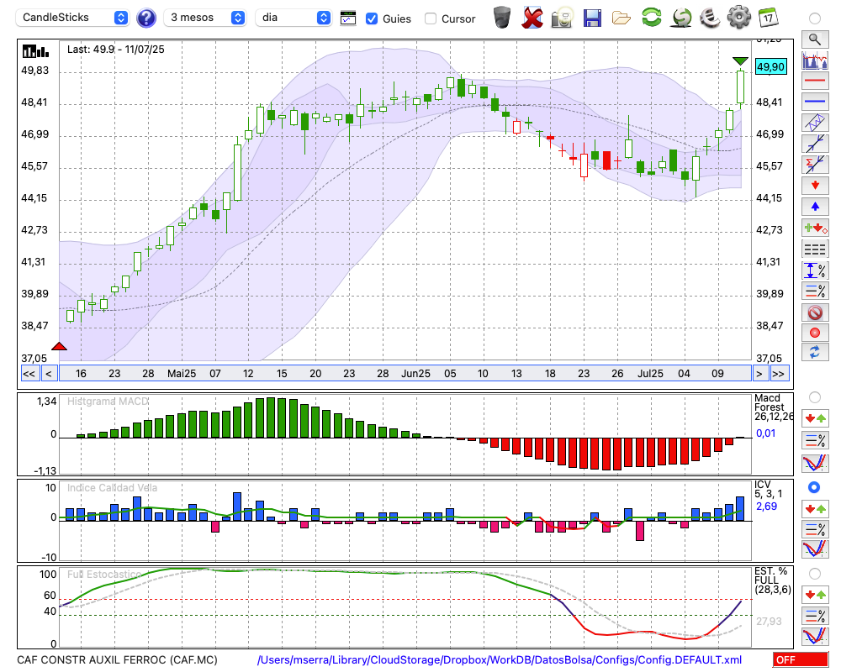
Task: Click the blue rotating arrows icon
Action: [x=815, y=352]
